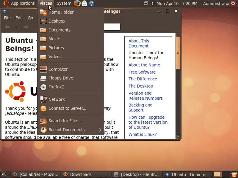This screenshot has height=178, width=238.
Task: Click the network monitor tray icon
Action: [x=146, y=3]
